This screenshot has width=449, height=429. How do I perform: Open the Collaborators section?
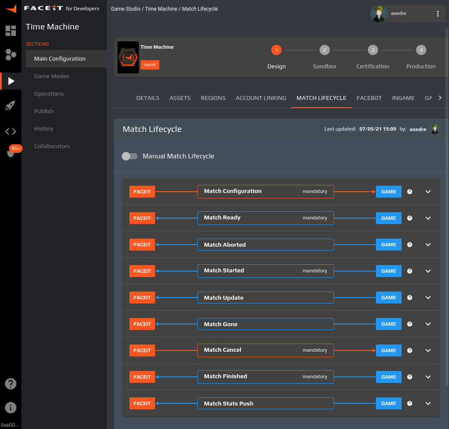[x=52, y=146]
